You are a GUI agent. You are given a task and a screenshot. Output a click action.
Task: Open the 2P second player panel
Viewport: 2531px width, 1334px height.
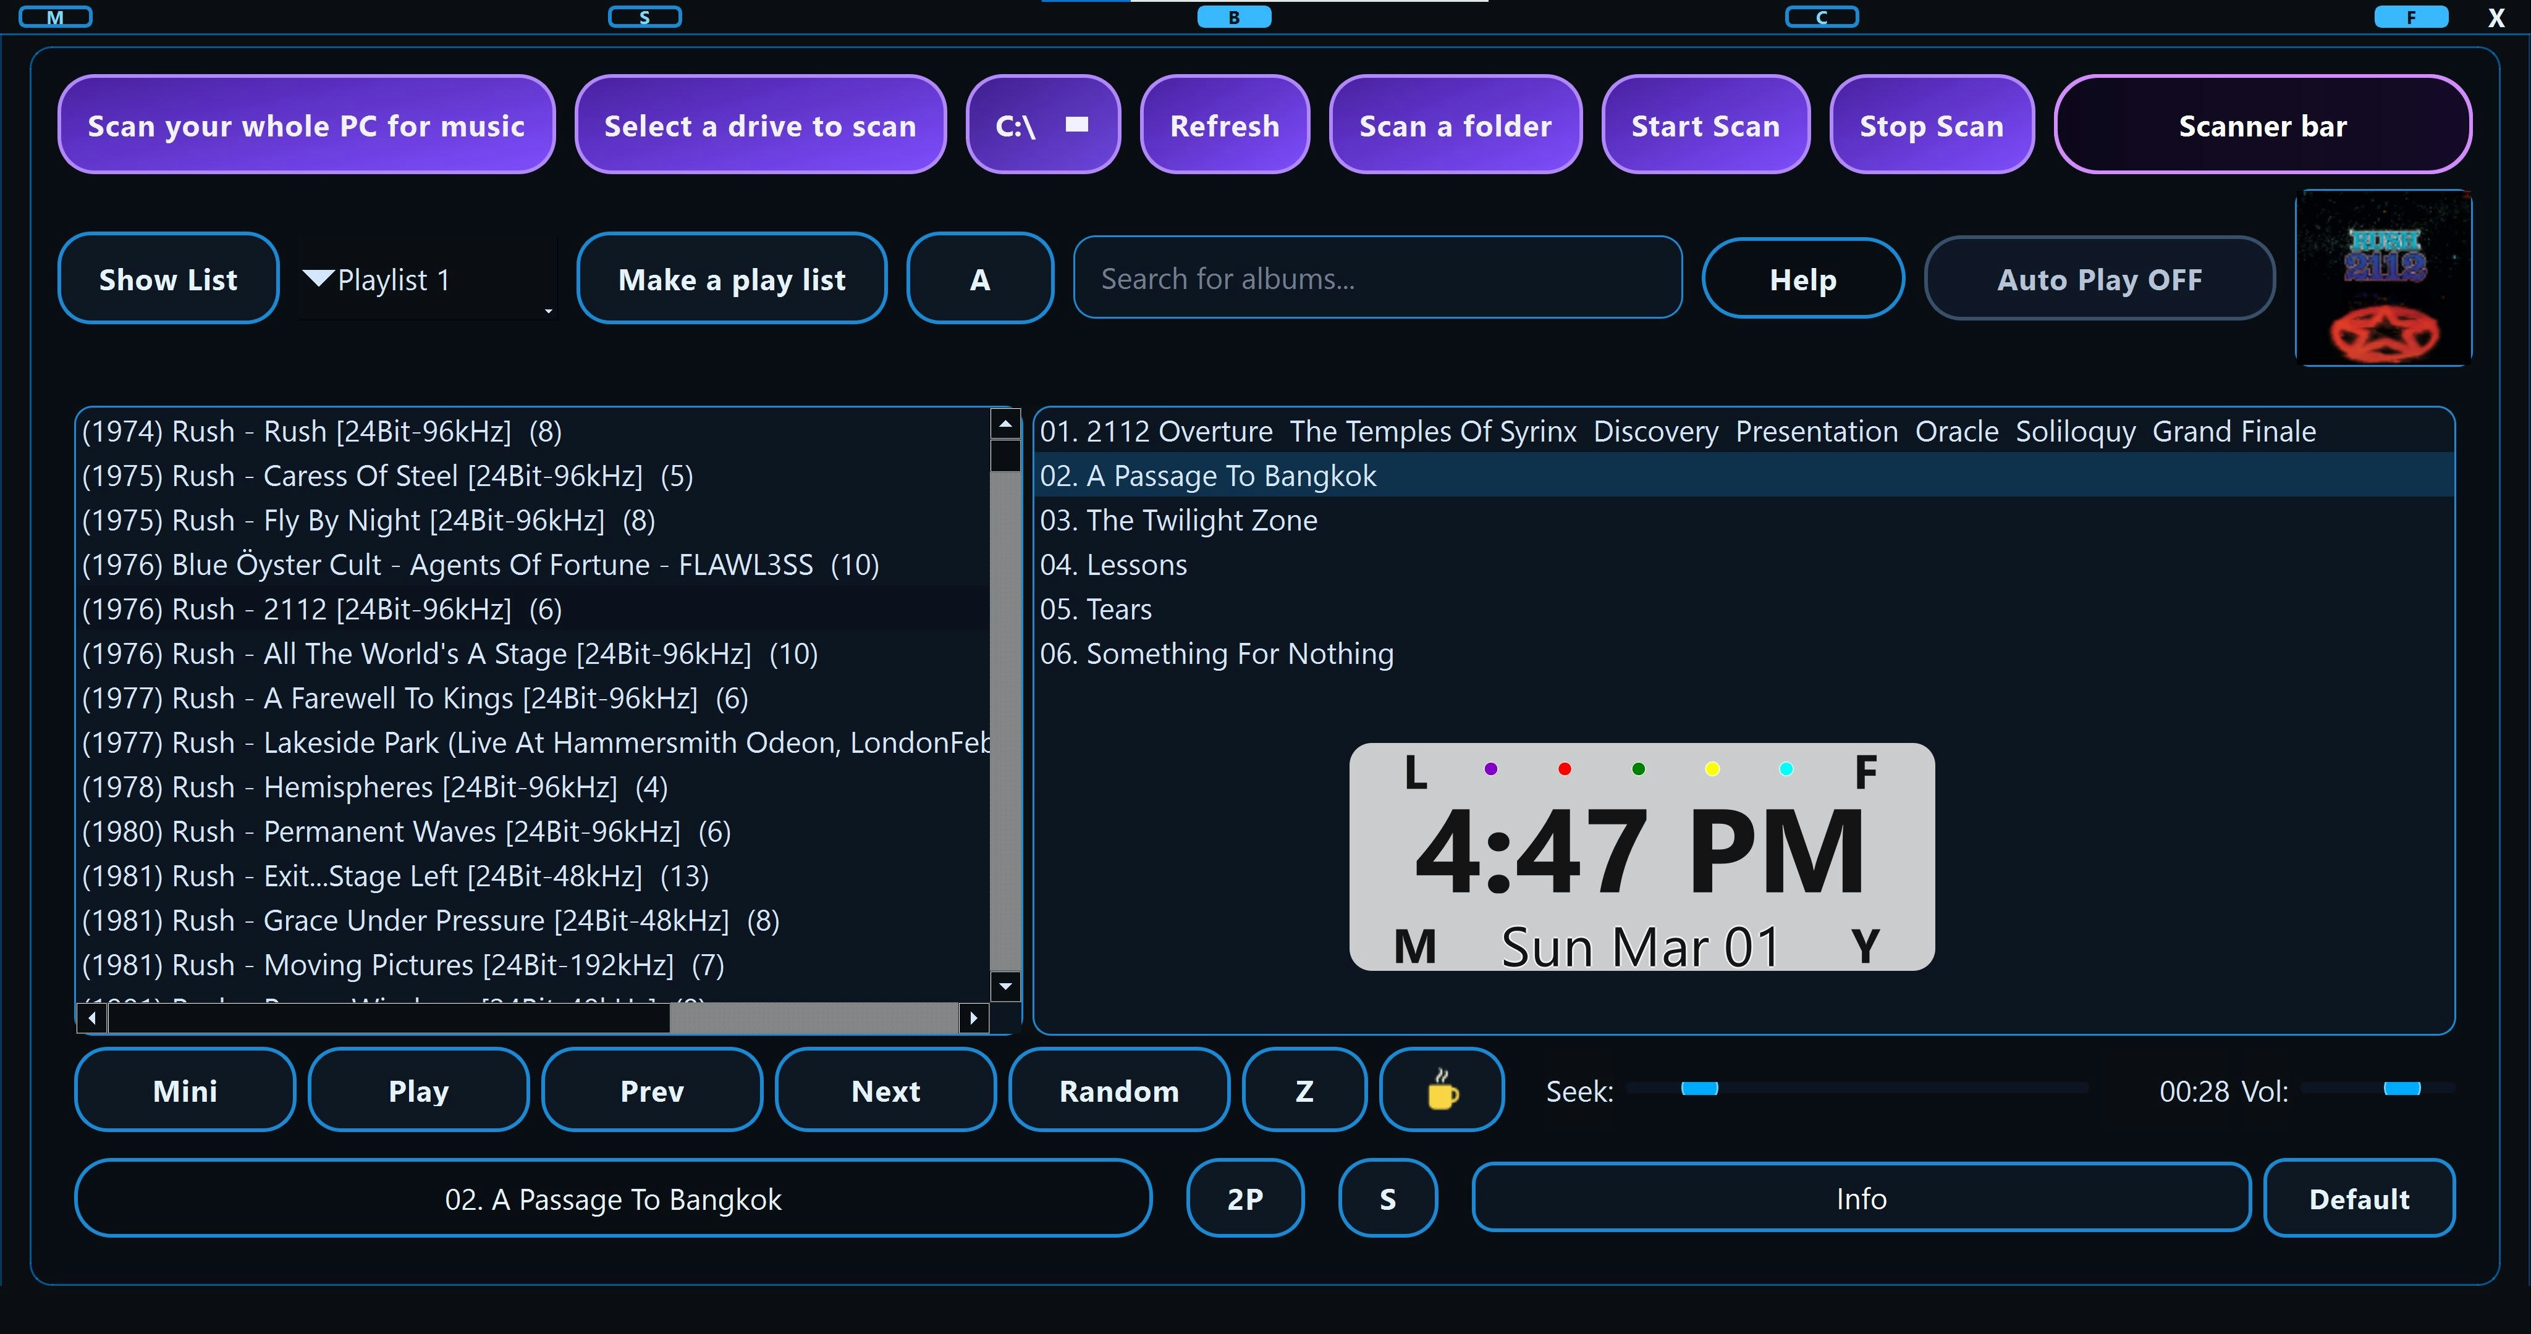tap(1244, 1199)
